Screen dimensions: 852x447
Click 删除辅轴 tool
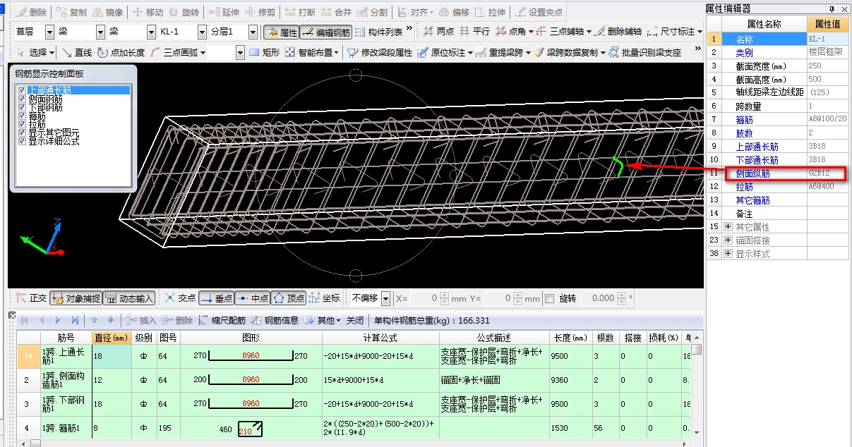(x=618, y=32)
